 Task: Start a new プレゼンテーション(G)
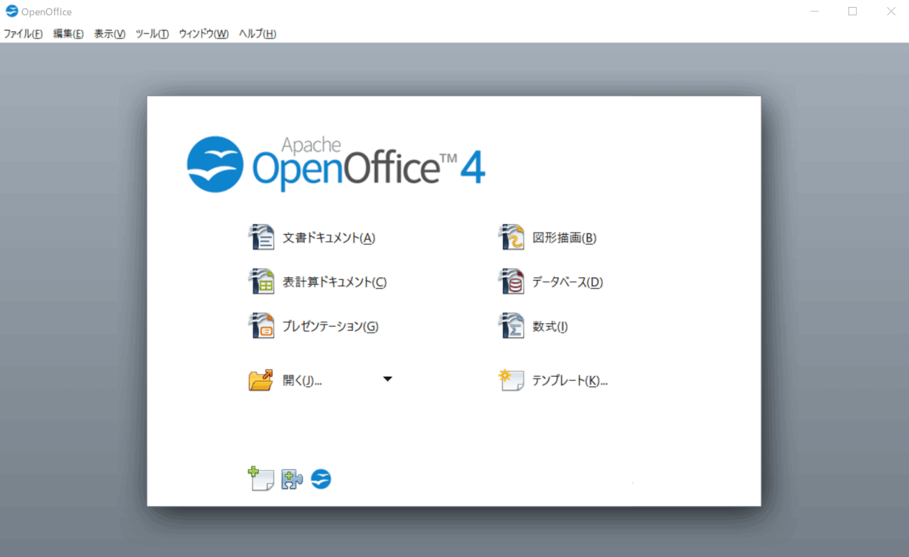(x=331, y=327)
